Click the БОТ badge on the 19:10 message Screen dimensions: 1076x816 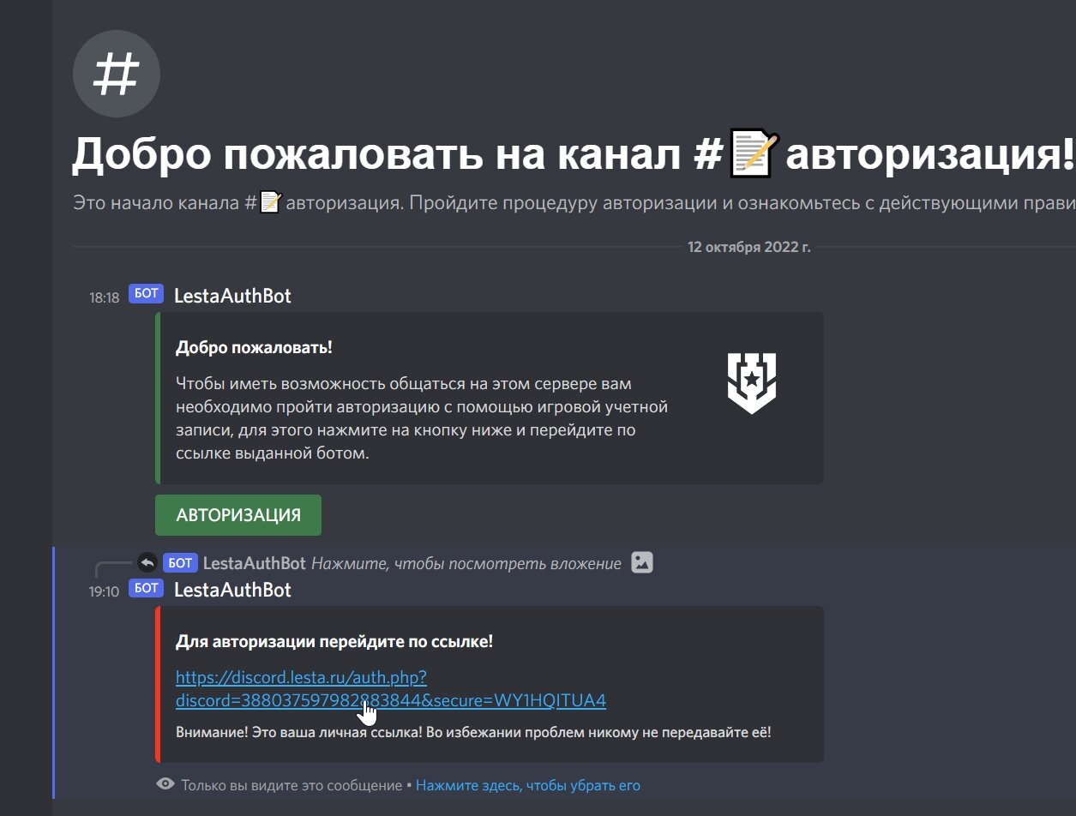[x=147, y=588]
